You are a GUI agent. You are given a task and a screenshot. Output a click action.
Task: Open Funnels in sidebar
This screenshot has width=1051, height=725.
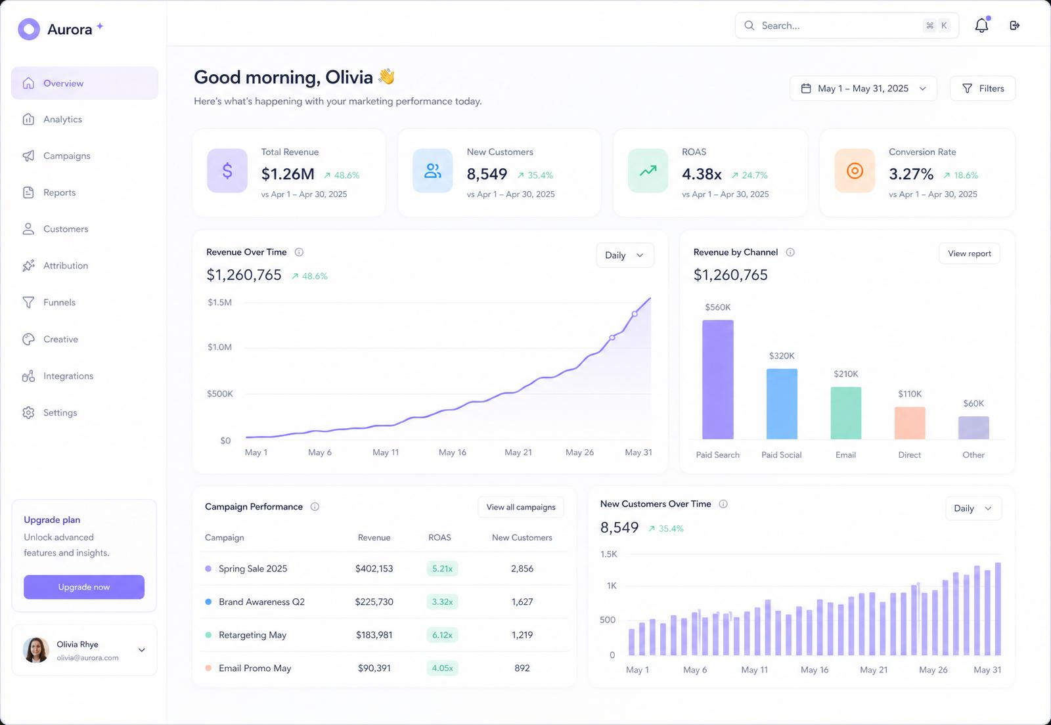(x=85, y=303)
